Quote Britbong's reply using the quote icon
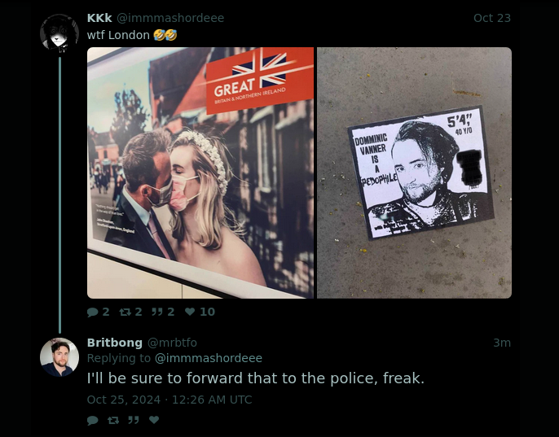This screenshot has height=437, width=559. point(134,420)
